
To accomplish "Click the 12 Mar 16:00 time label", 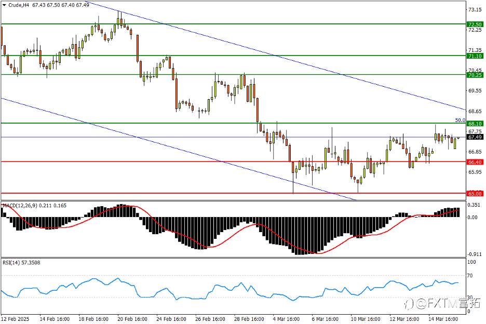I will click(404, 318).
